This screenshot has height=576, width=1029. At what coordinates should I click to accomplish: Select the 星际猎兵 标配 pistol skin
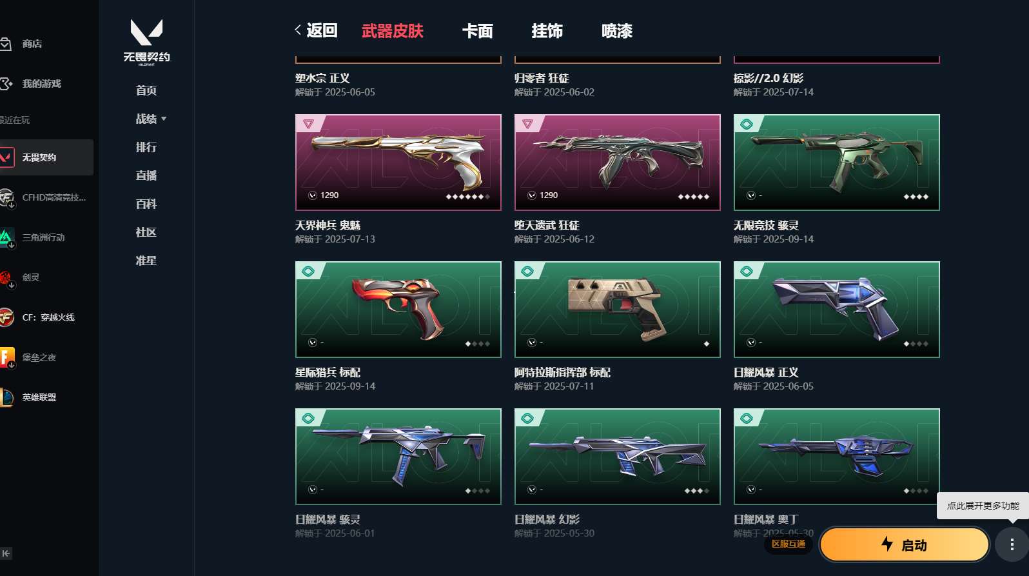click(x=398, y=310)
